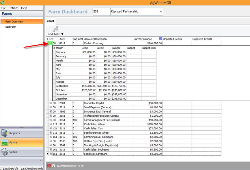Viewport: 250px width, 170px height.
Task: Click the Farms navigation icon
Action: coord(5,142)
